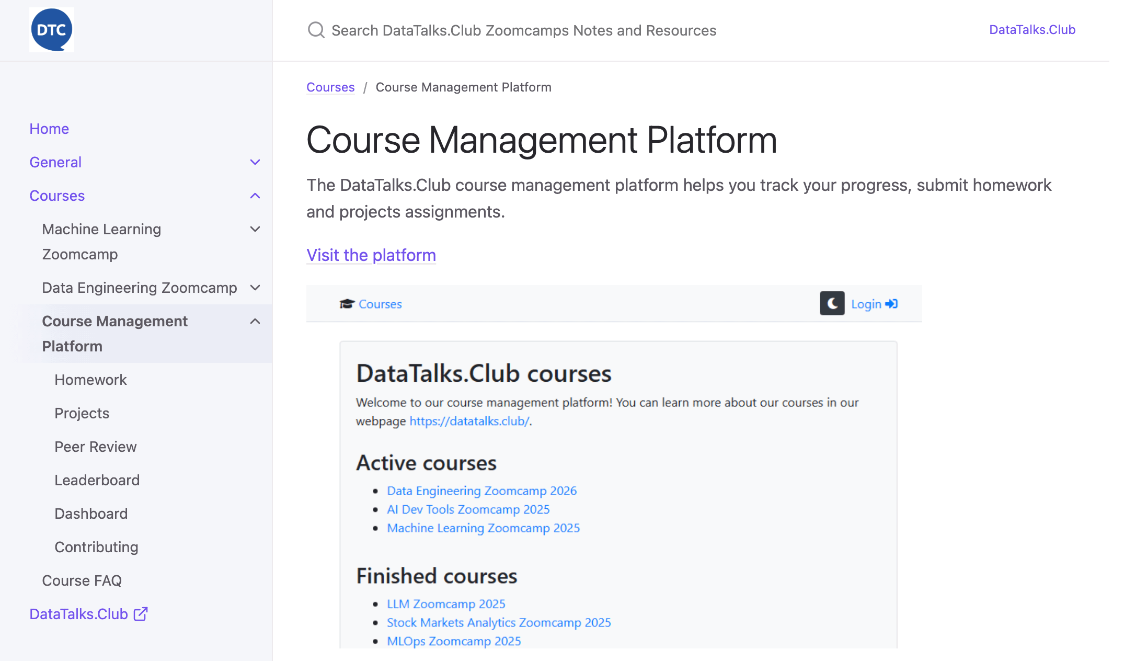
Task: Expand the General sidebar section
Action: click(x=255, y=162)
